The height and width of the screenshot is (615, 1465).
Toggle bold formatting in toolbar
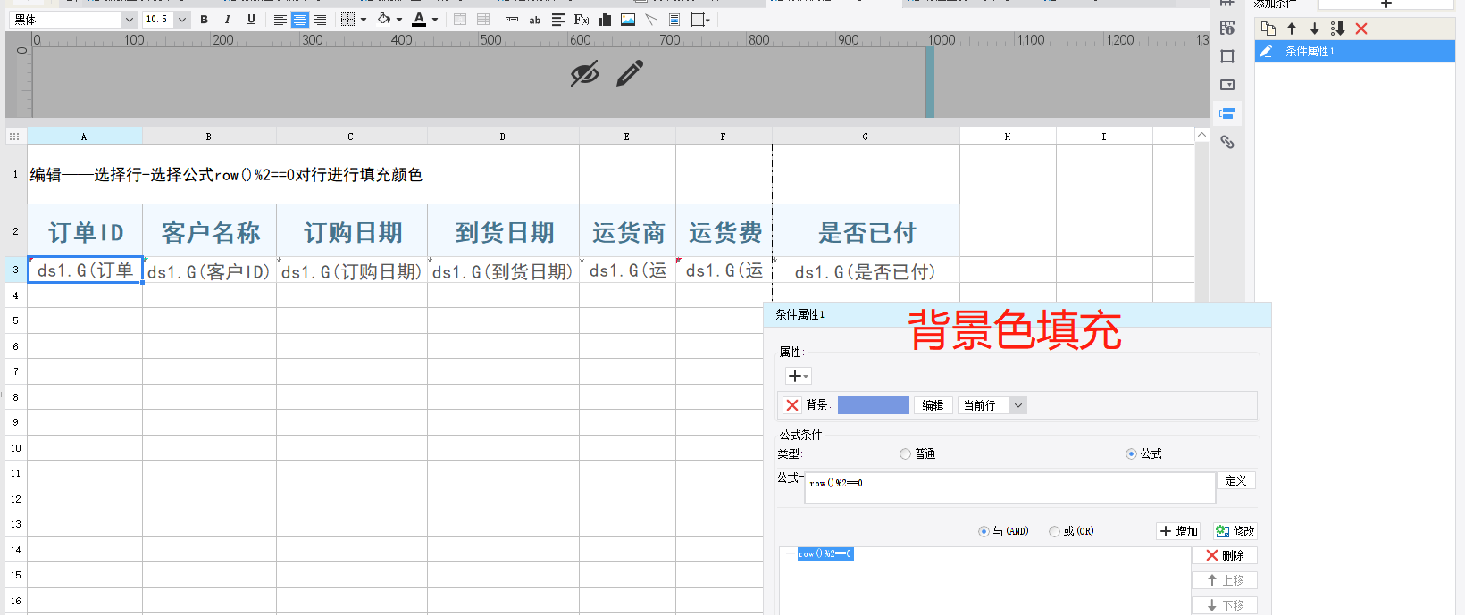pyautogui.click(x=205, y=19)
